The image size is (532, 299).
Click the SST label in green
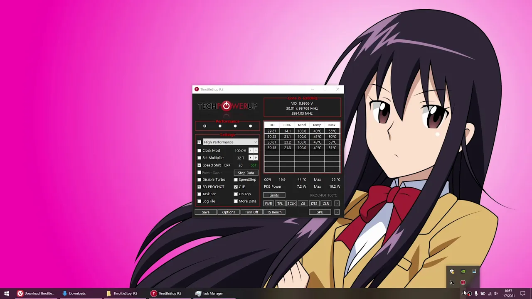coord(254,165)
